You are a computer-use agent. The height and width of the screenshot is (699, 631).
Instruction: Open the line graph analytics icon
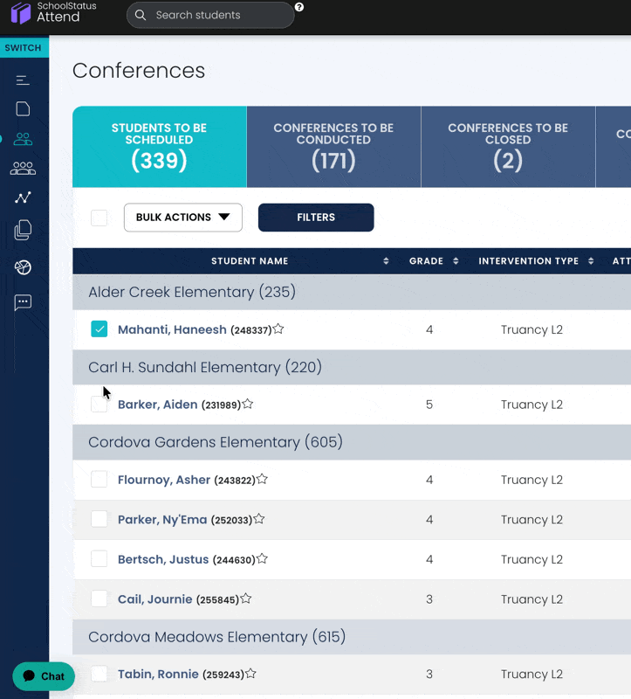(23, 198)
